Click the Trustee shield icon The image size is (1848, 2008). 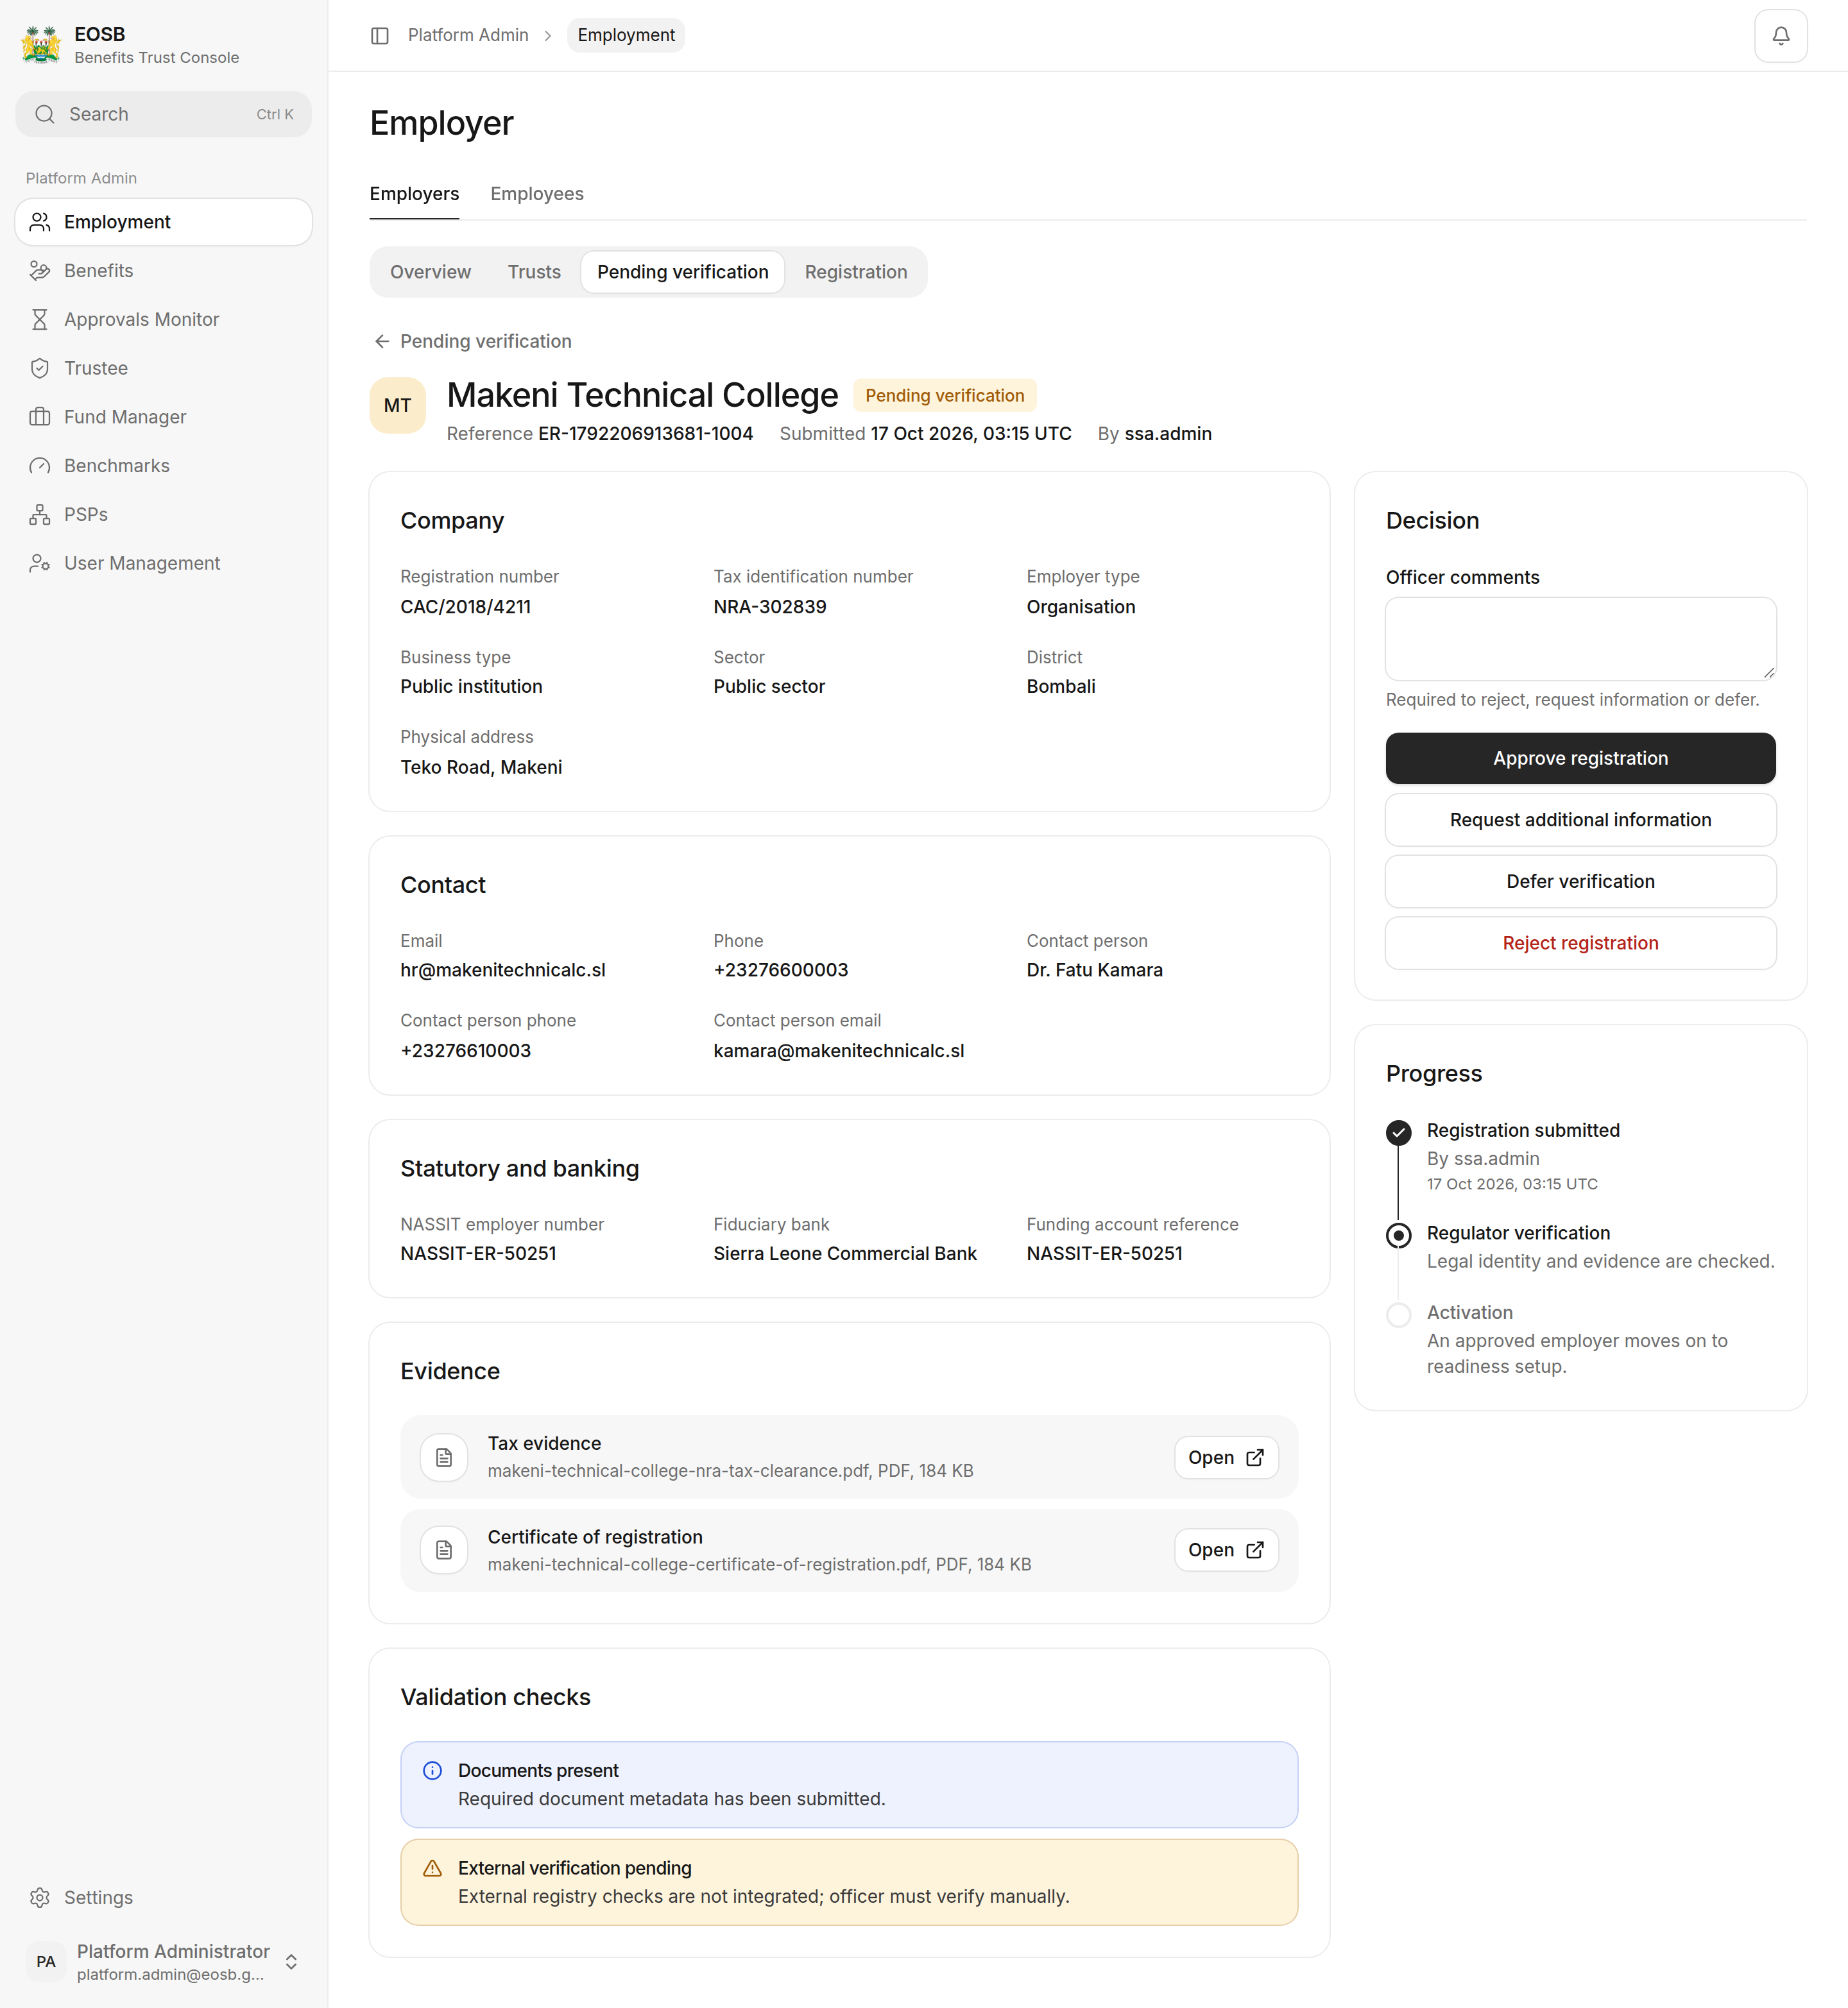[40, 368]
